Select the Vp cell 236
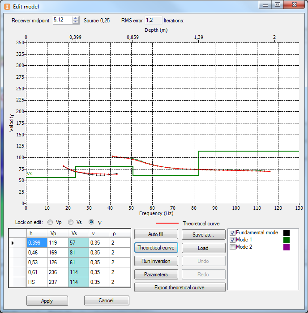308x313 pixels. click(58, 272)
